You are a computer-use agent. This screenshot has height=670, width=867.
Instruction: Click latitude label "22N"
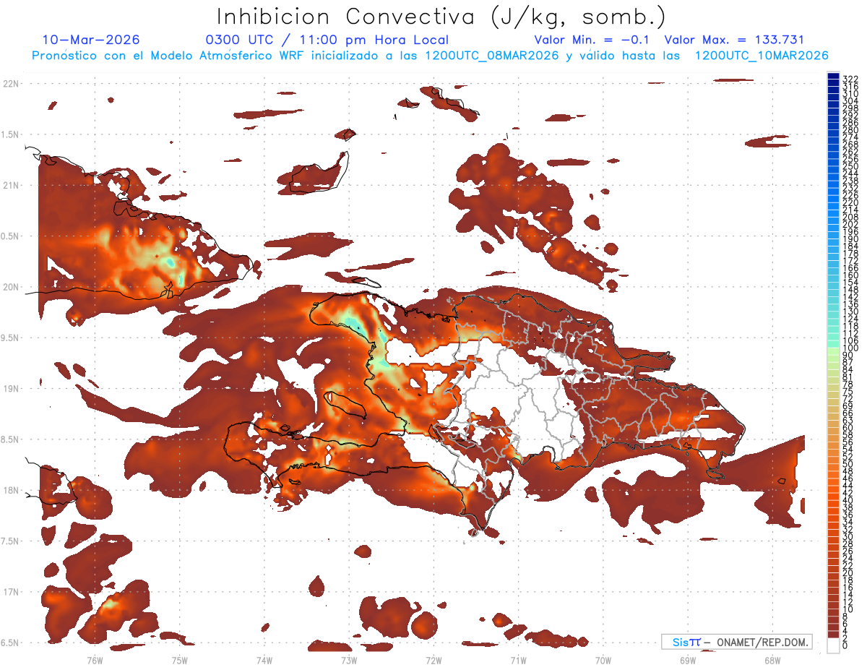click(10, 84)
